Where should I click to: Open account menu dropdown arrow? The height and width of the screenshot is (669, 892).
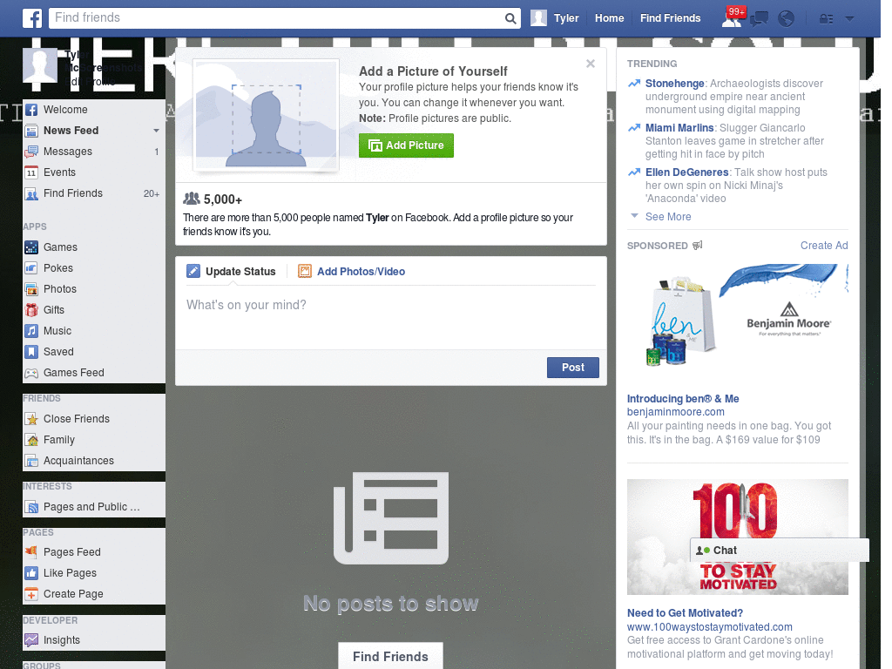[849, 19]
